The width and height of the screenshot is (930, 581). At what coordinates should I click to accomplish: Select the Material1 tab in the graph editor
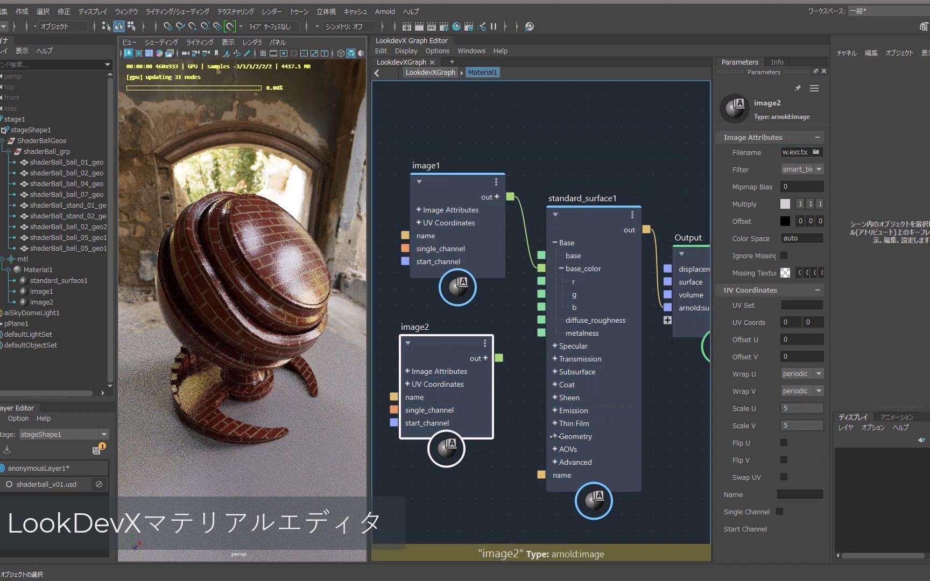(x=482, y=72)
